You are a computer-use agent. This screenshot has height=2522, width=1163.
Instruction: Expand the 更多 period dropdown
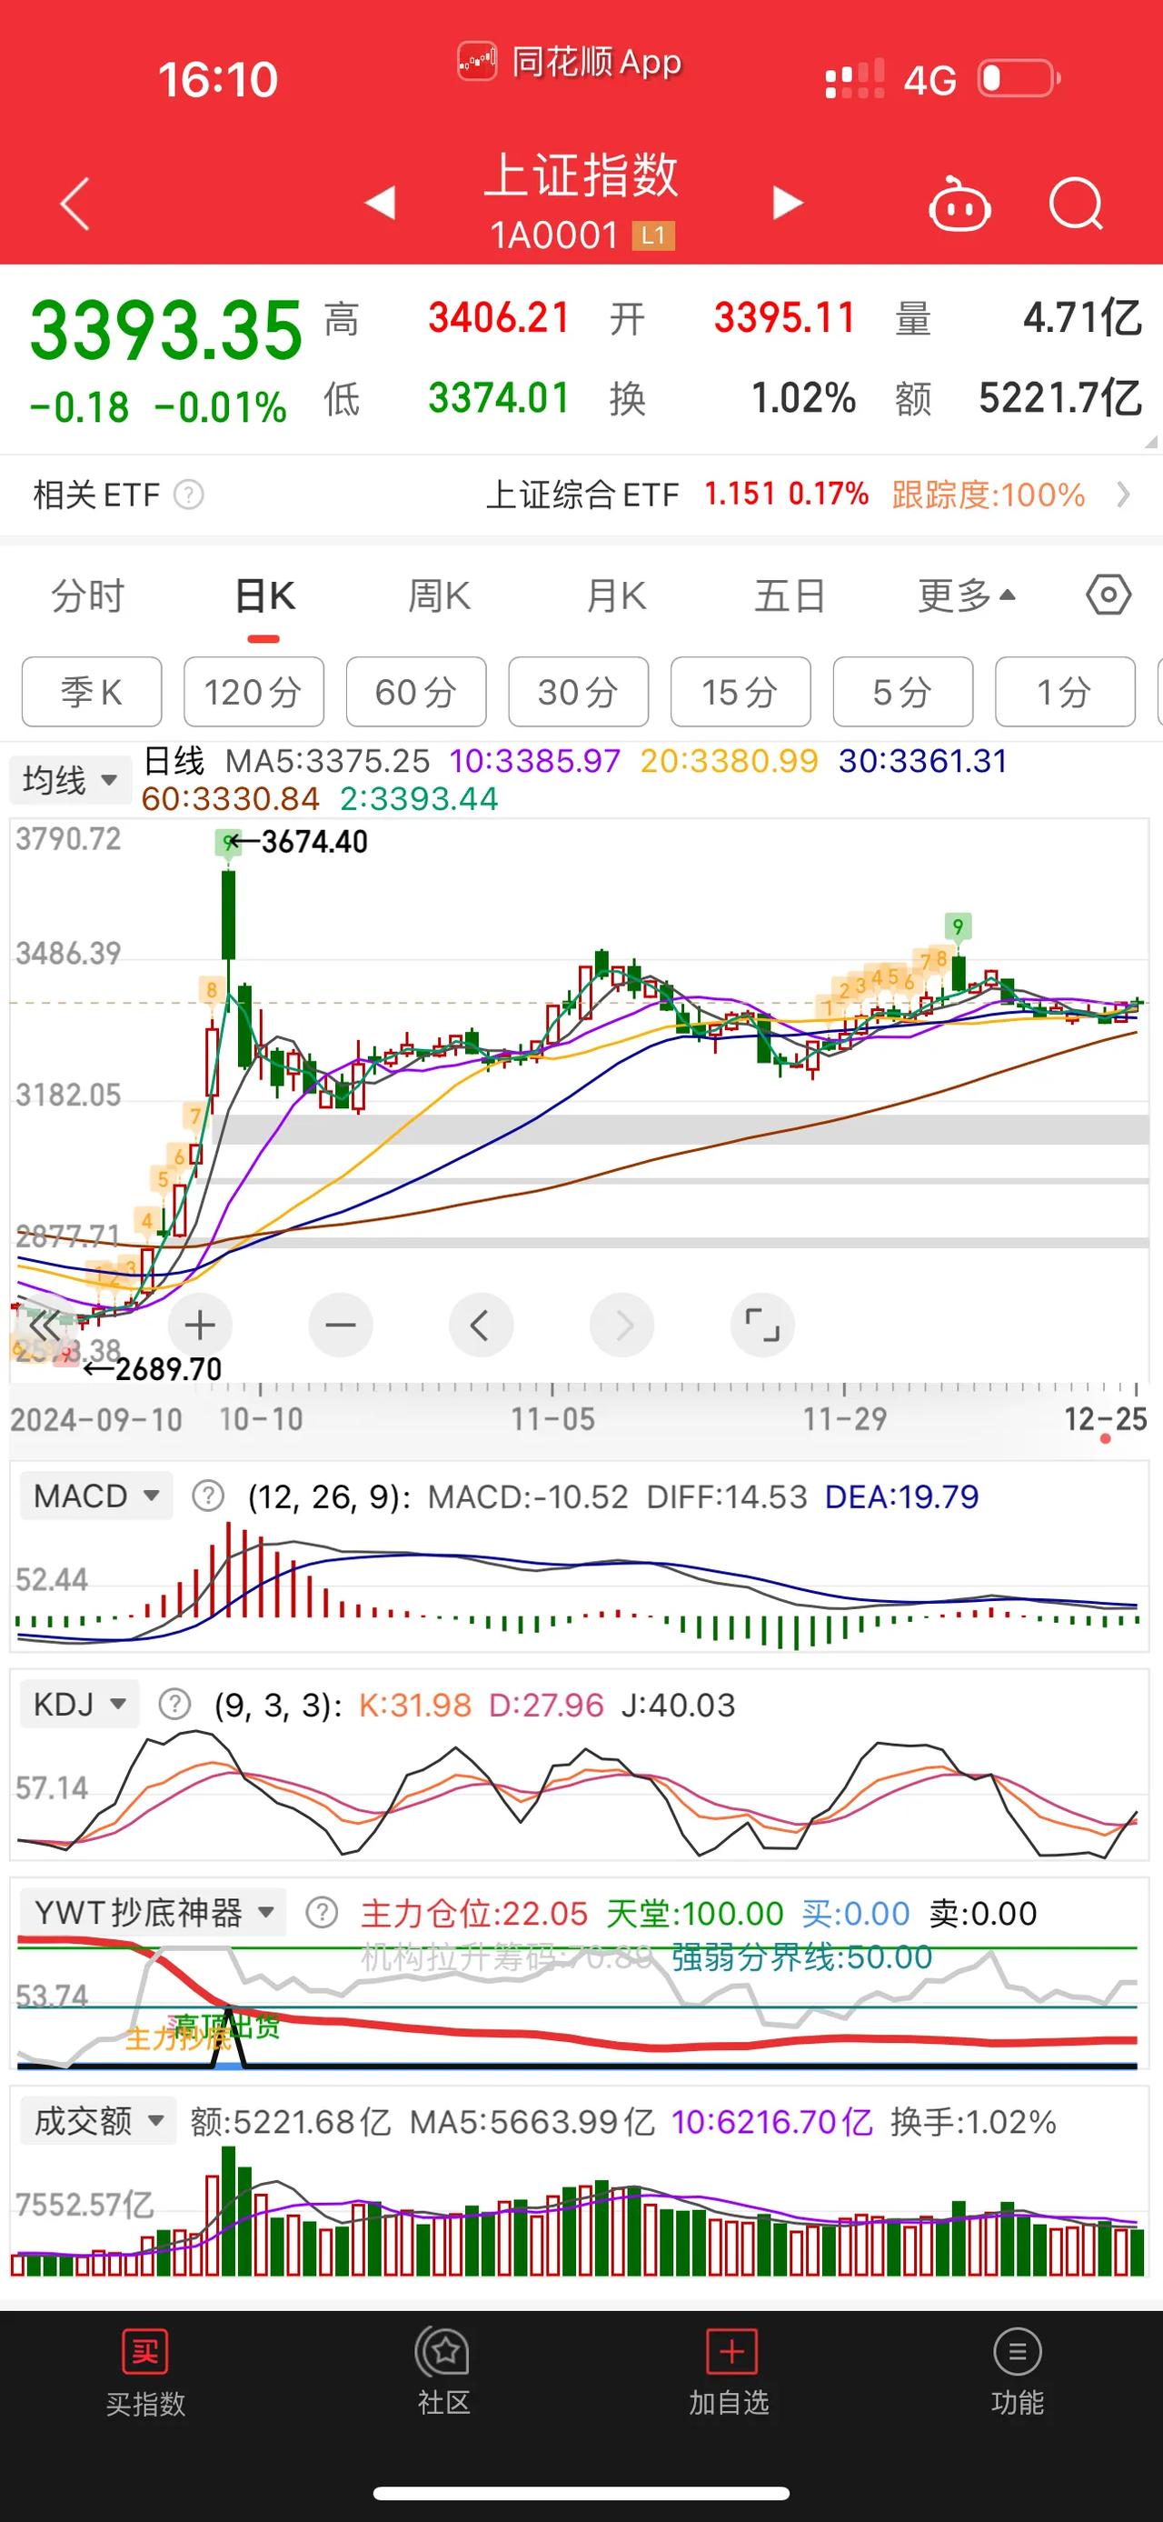pos(967,595)
